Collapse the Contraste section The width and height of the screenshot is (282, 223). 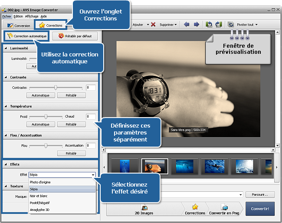(6, 77)
